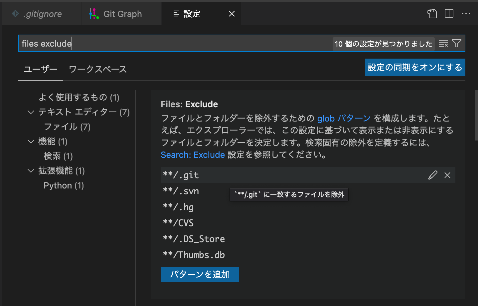The height and width of the screenshot is (306, 478).
Task: Clear the settings search input
Action: 443,43
